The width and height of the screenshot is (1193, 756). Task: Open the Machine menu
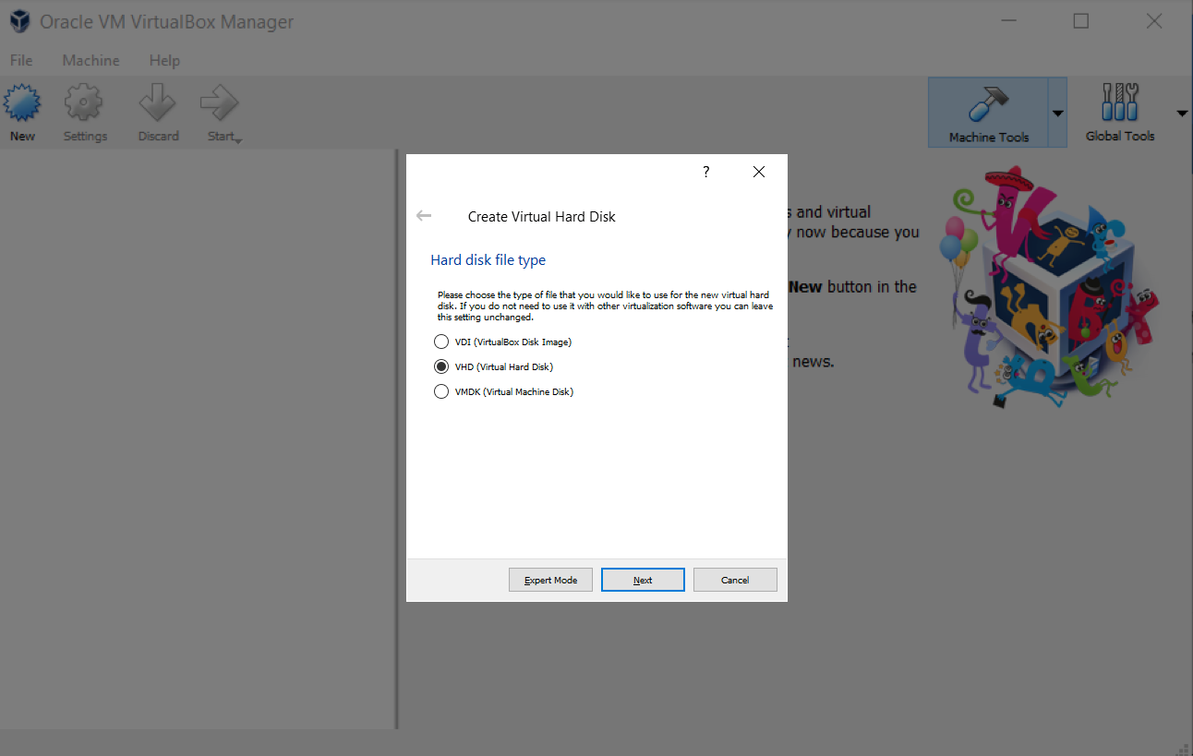pyautogui.click(x=90, y=60)
